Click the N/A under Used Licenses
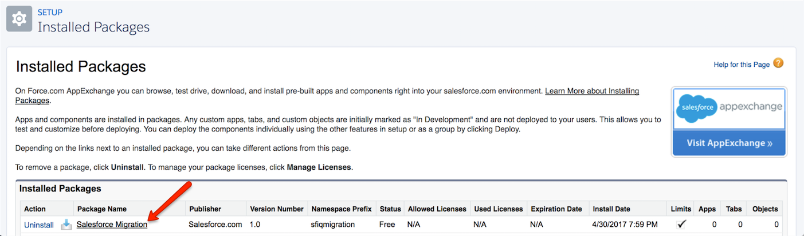This screenshot has width=804, height=236. [480, 225]
